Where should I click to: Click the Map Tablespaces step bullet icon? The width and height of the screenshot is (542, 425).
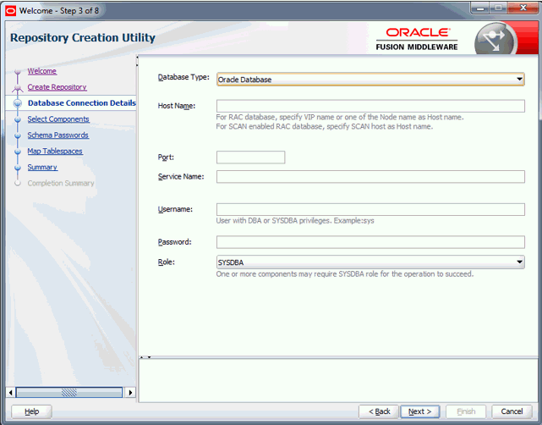18,152
